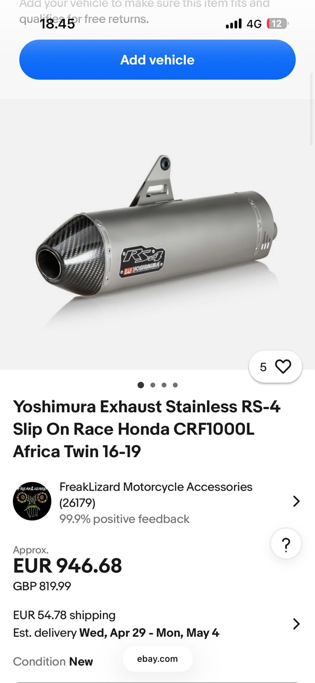Tap the EUR 54.78 shipping text
This screenshot has height=683, width=315.
tap(64, 615)
